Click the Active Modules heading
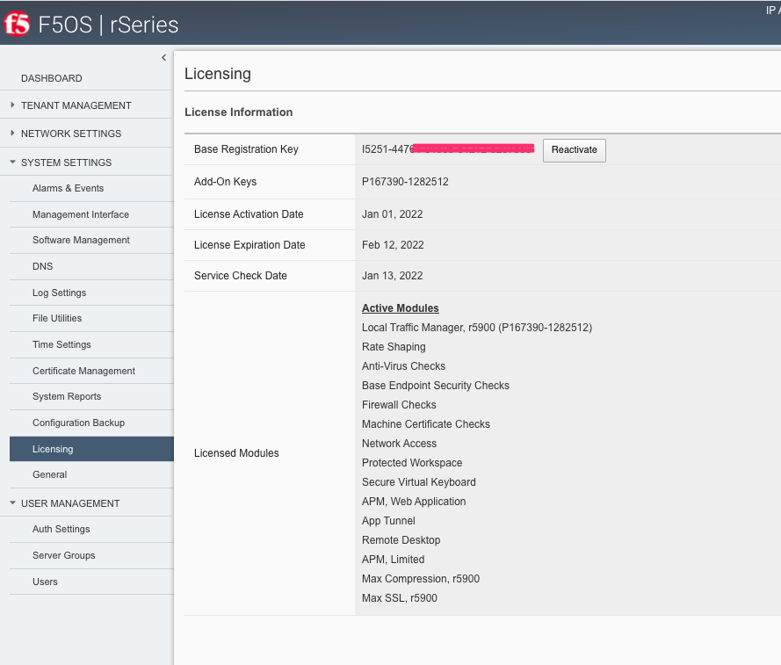The image size is (781, 665). tap(401, 308)
